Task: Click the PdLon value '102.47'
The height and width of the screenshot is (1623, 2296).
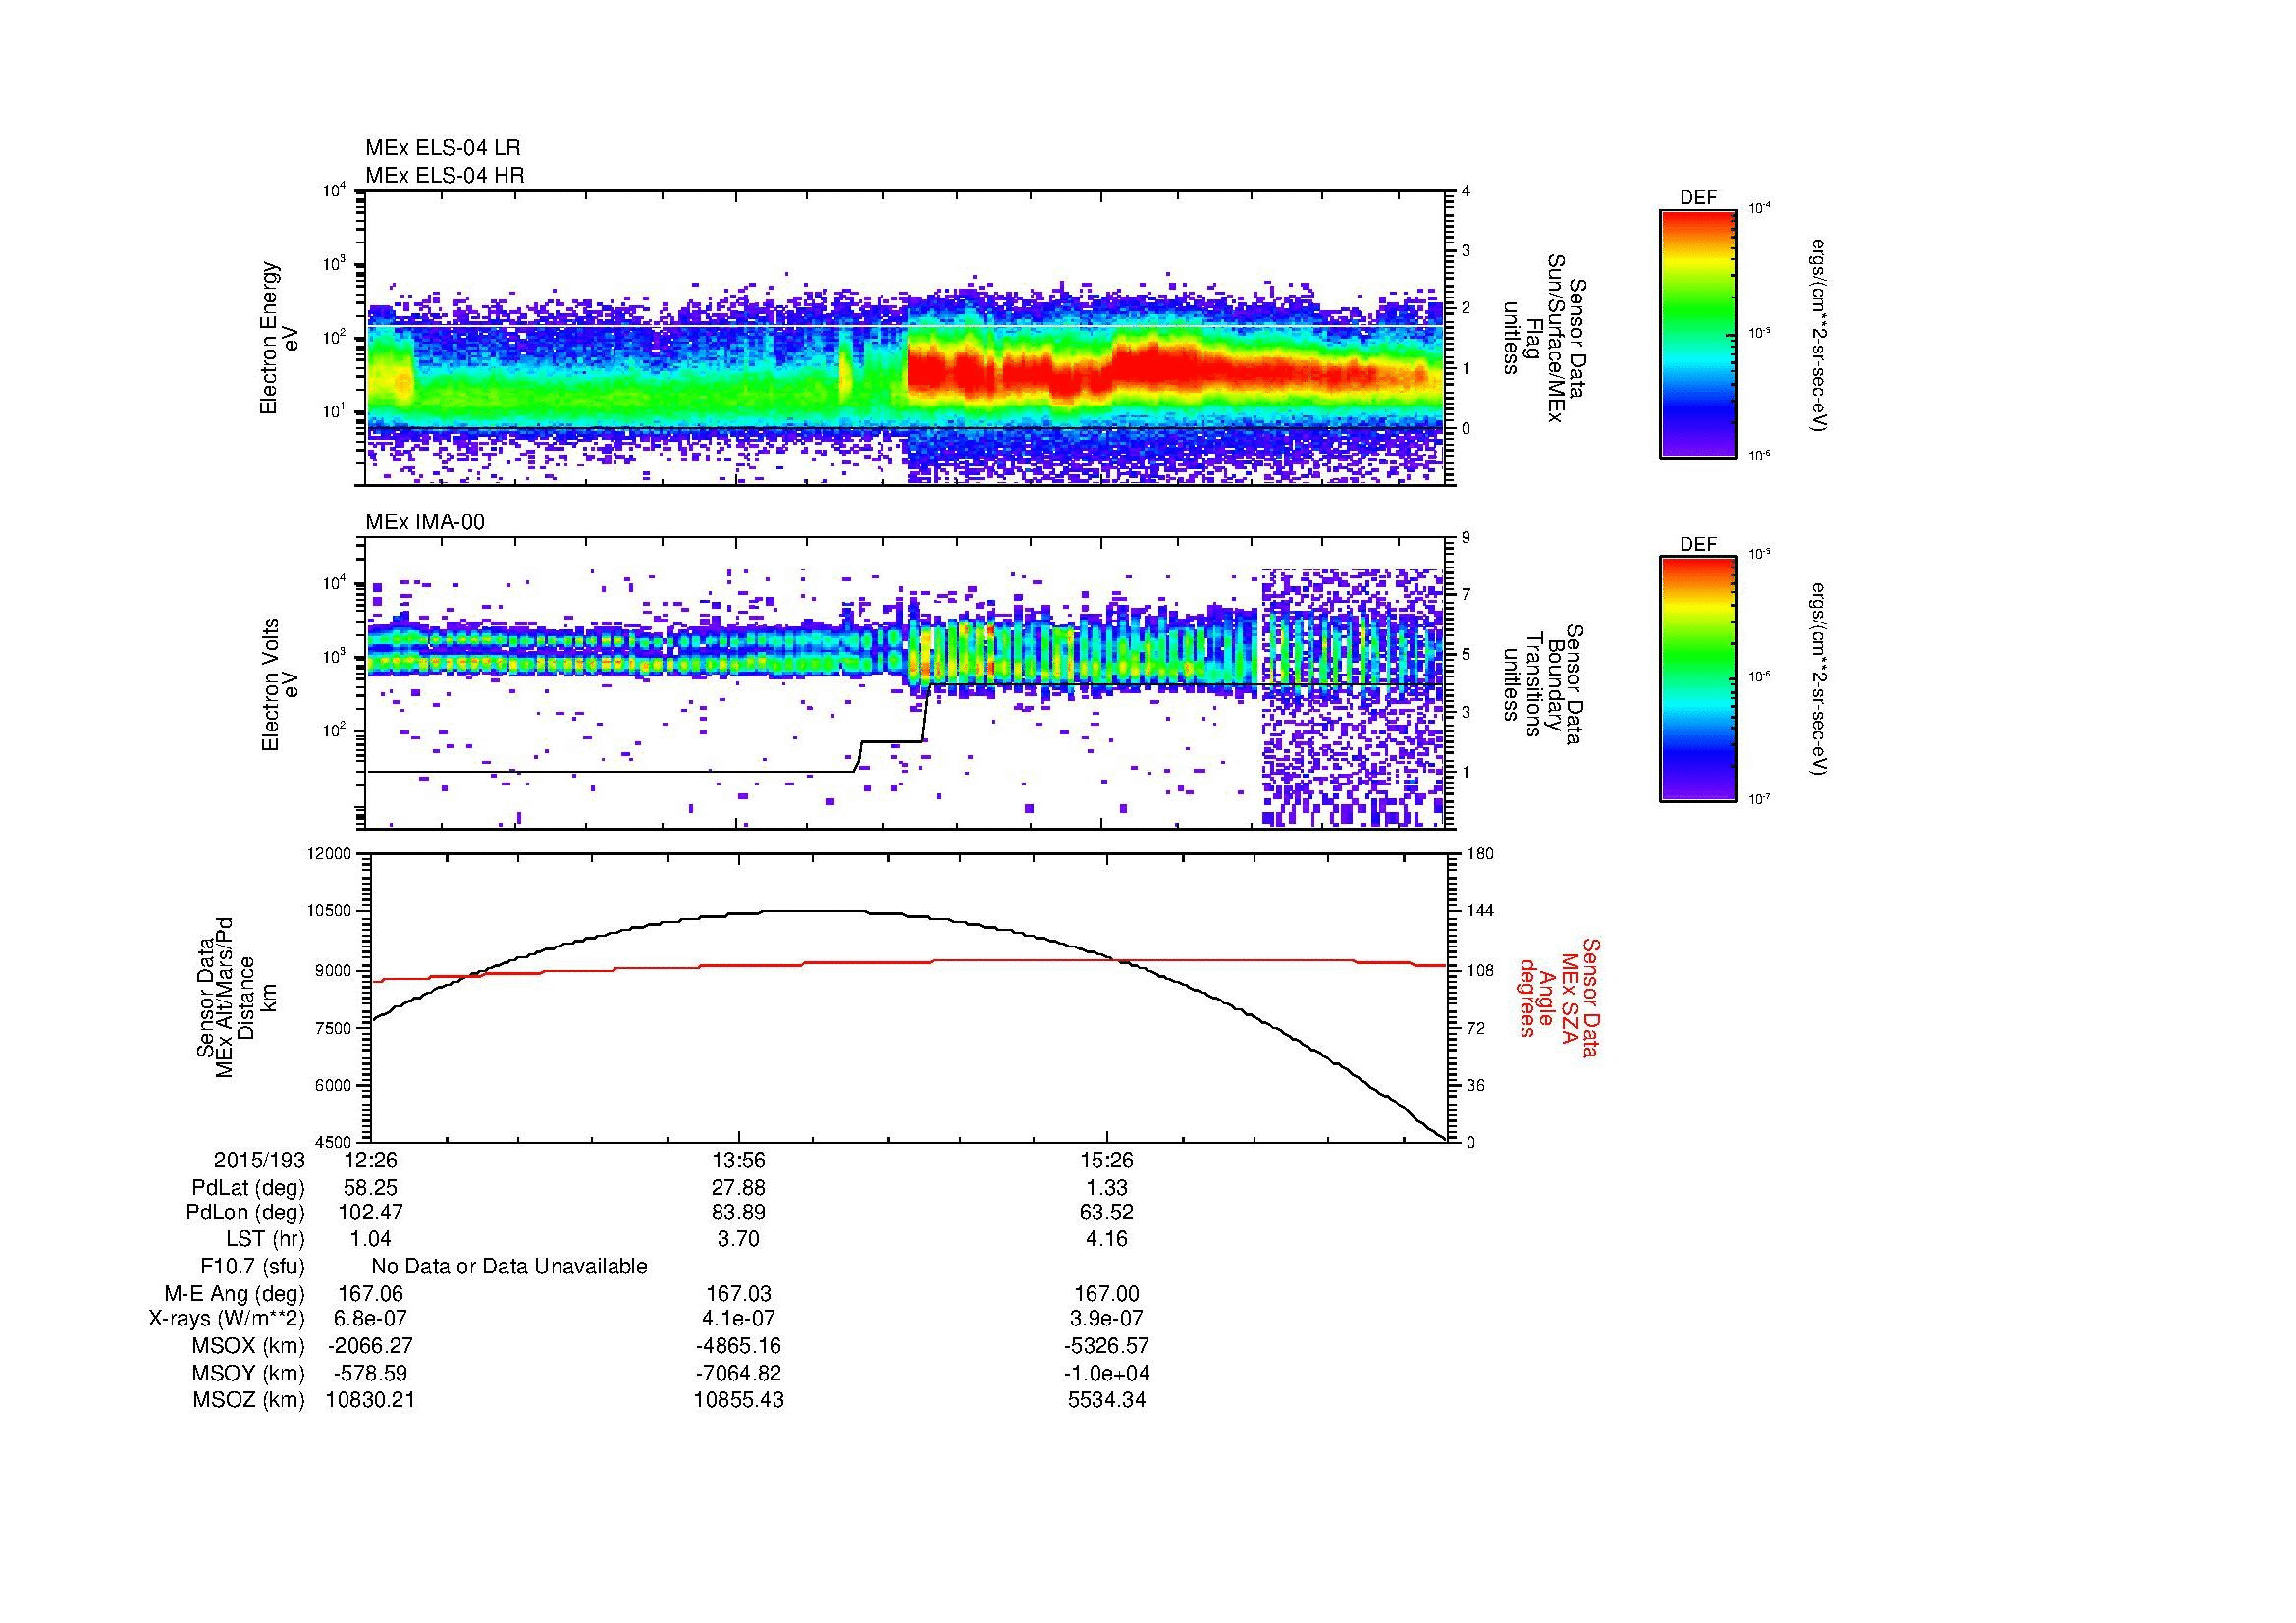Action: coord(370,1213)
